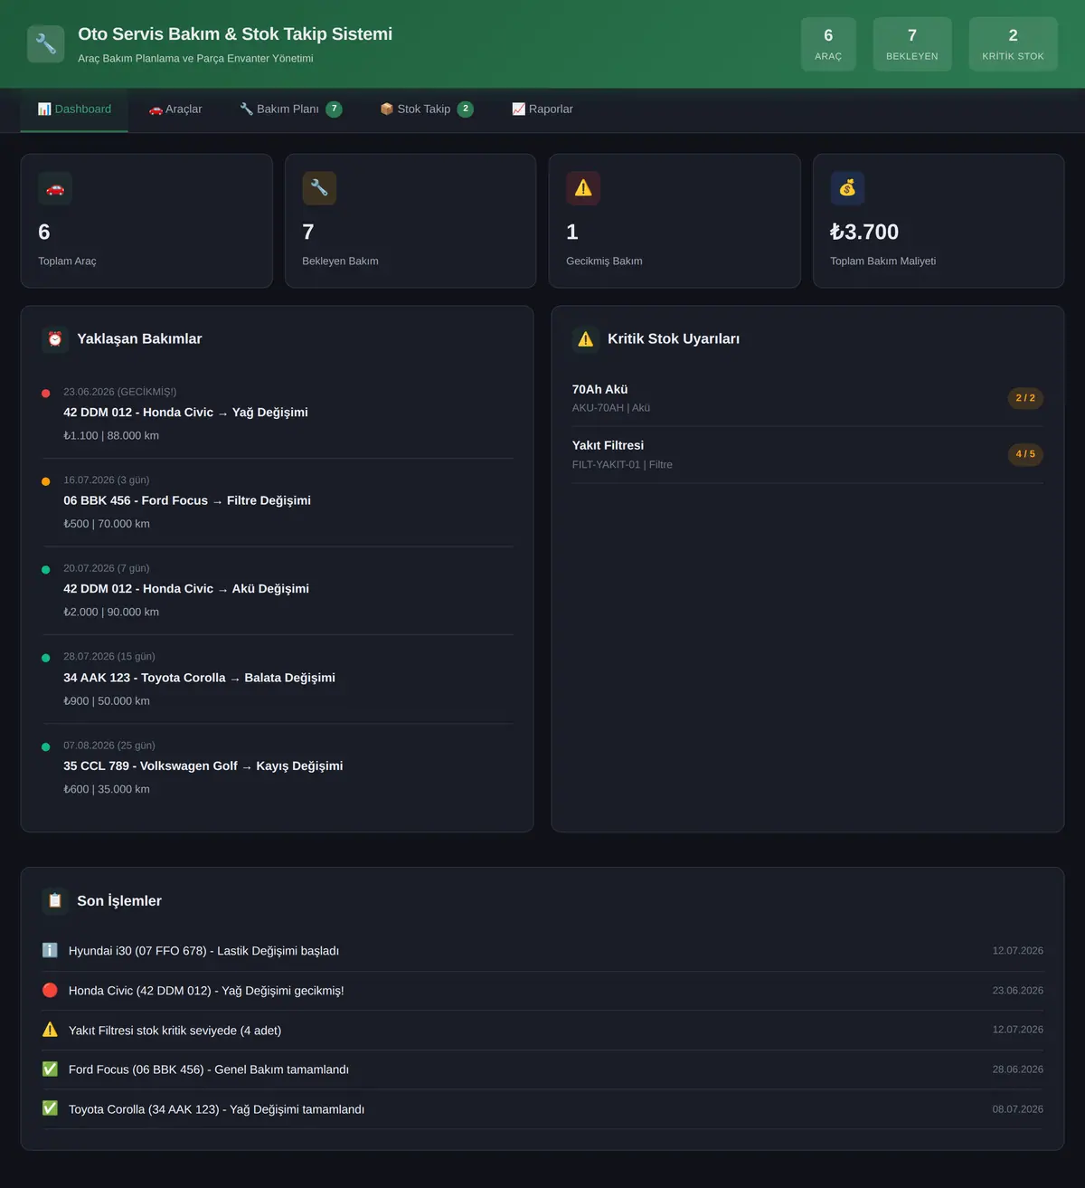Select '06 BBK 456 - Ford Focus → Filtre Değişimi'

(187, 500)
